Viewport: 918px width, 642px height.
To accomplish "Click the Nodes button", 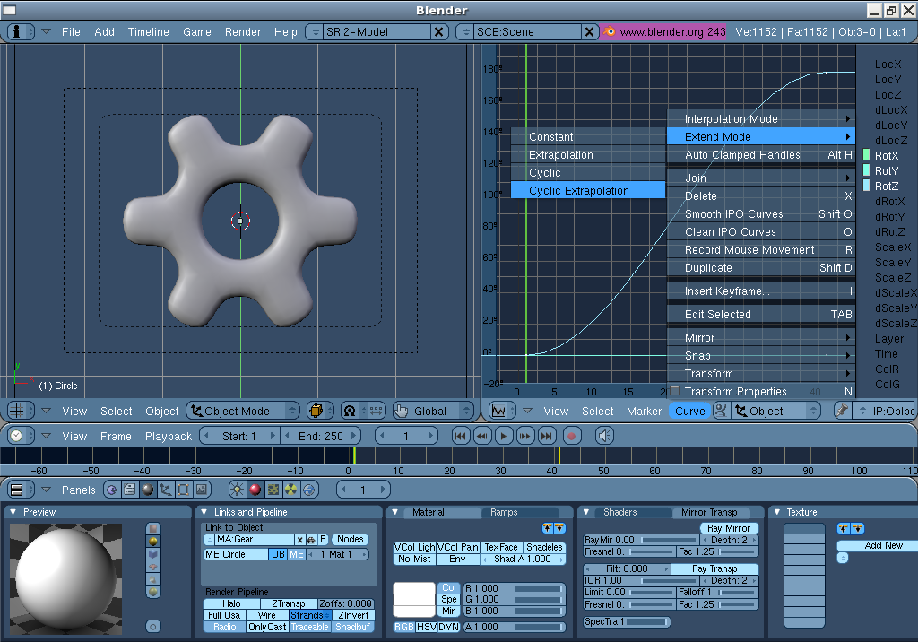I will tap(351, 540).
